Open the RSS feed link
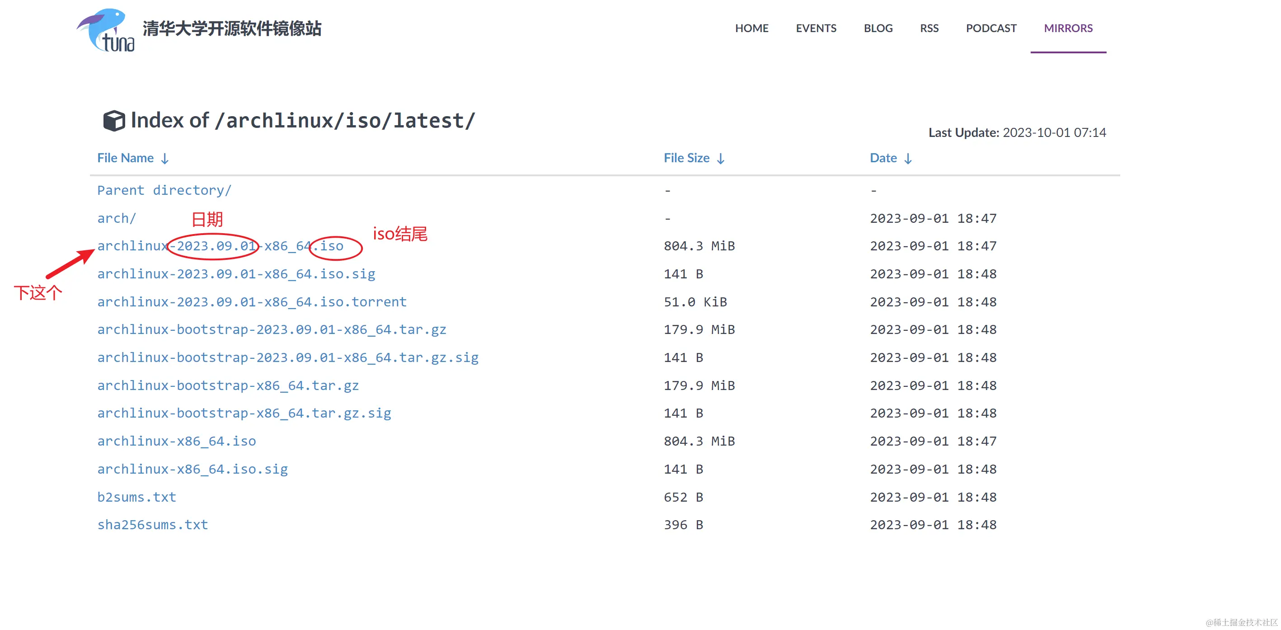Screen dimensions: 1281x630 click(x=929, y=28)
